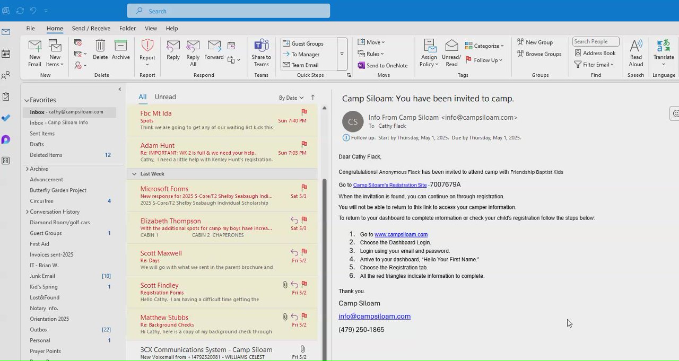Show All messages filter
Image resolution: width=679 pixels, height=361 pixels.
point(143,97)
